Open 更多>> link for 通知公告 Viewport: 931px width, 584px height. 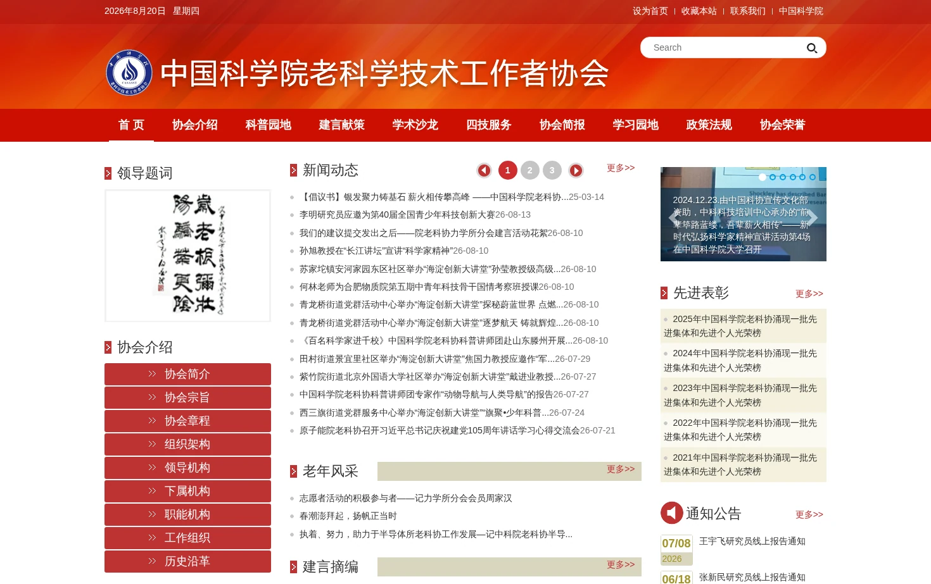click(x=809, y=514)
